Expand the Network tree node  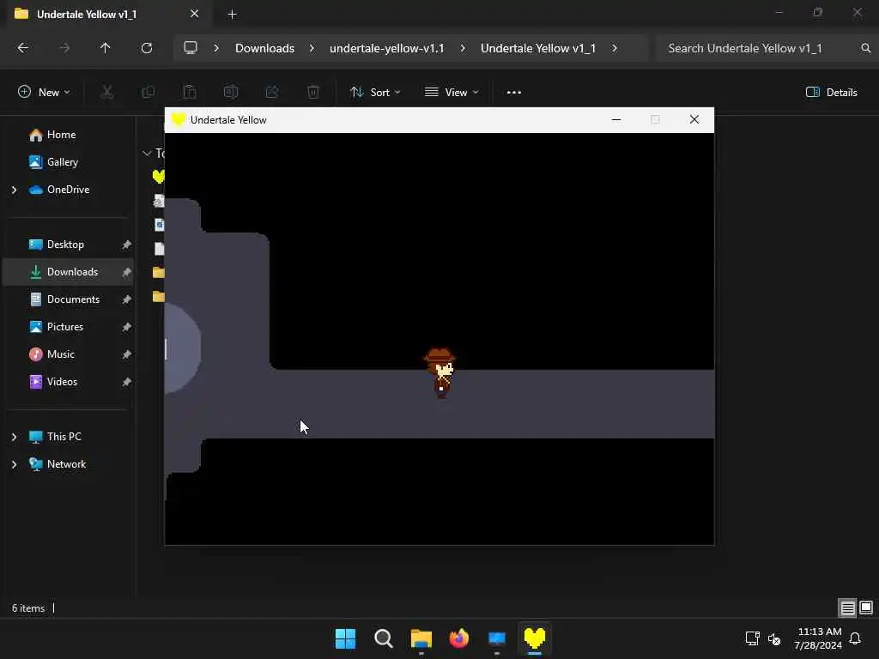(x=14, y=464)
